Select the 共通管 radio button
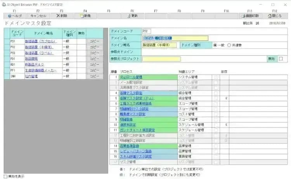Screen dimensions: 291x179 (x=229, y=45)
